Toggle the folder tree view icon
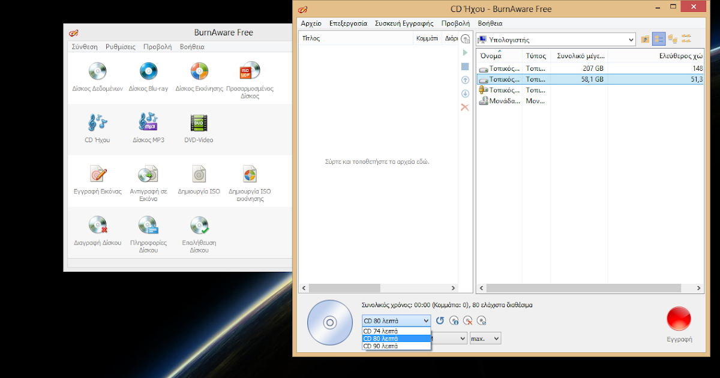Viewport: 720px width, 378px height. (673, 40)
